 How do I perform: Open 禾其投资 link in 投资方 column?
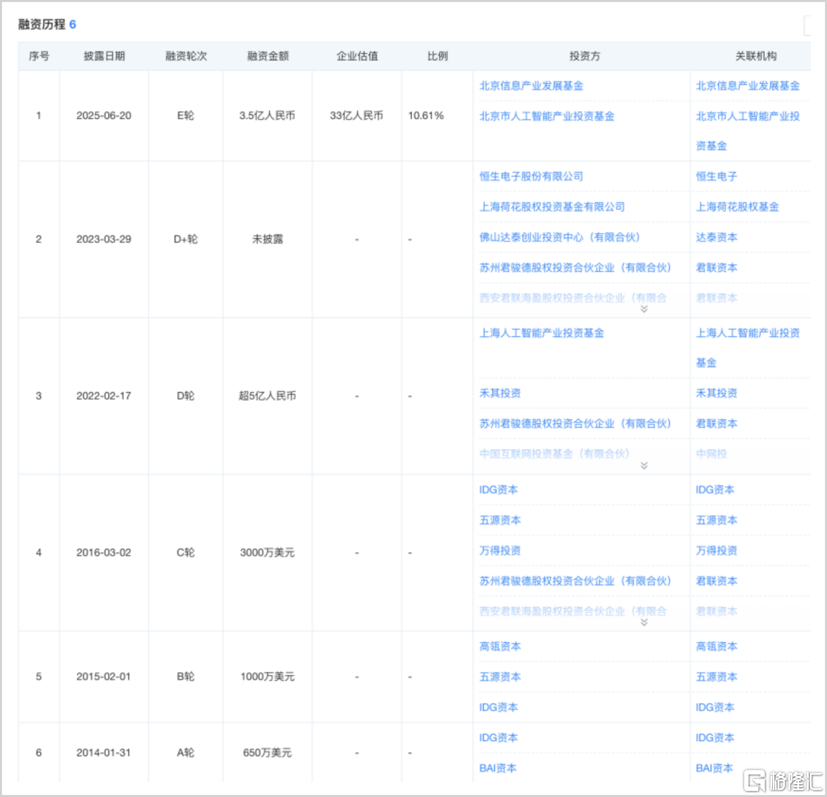pyautogui.click(x=500, y=393)
